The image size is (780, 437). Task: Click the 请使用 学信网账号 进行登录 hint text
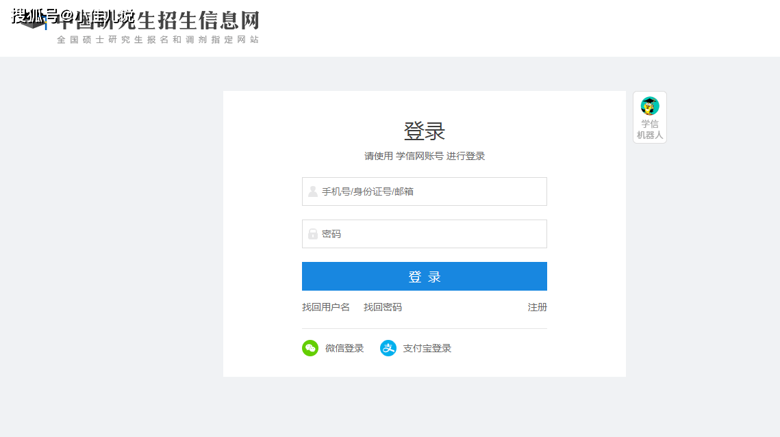pos(425,156)
